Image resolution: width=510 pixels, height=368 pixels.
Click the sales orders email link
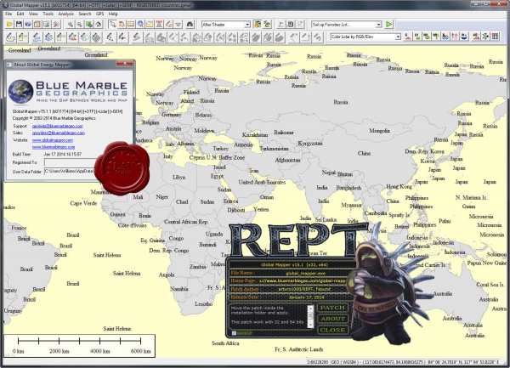tap(58, 133)
